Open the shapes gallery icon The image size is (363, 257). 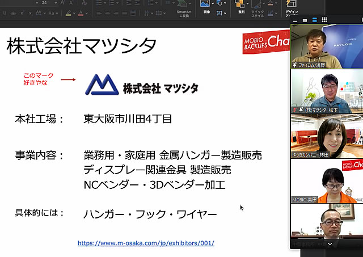pos(220,3)
